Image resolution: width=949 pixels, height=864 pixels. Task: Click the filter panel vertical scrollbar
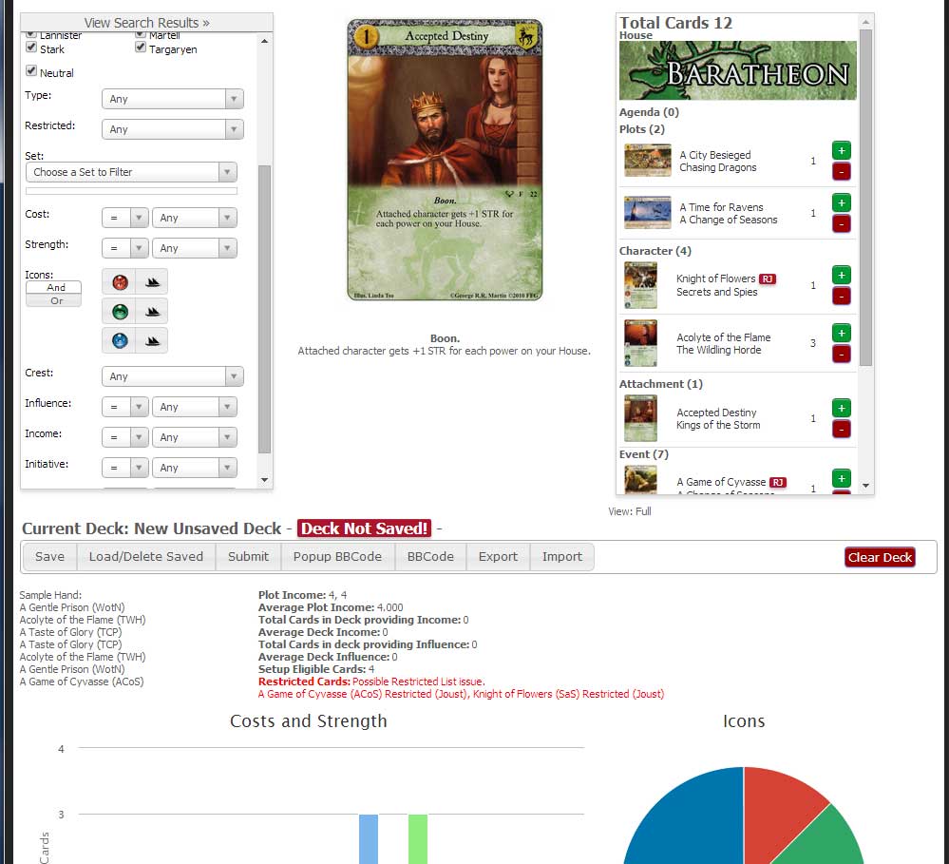(264, 309)
